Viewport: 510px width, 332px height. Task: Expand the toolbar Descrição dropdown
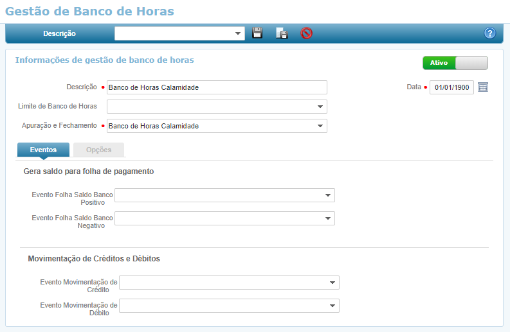(x=238, y=33)
